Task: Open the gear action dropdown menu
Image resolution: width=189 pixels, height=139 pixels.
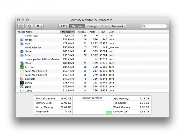Action: (39, 26)
